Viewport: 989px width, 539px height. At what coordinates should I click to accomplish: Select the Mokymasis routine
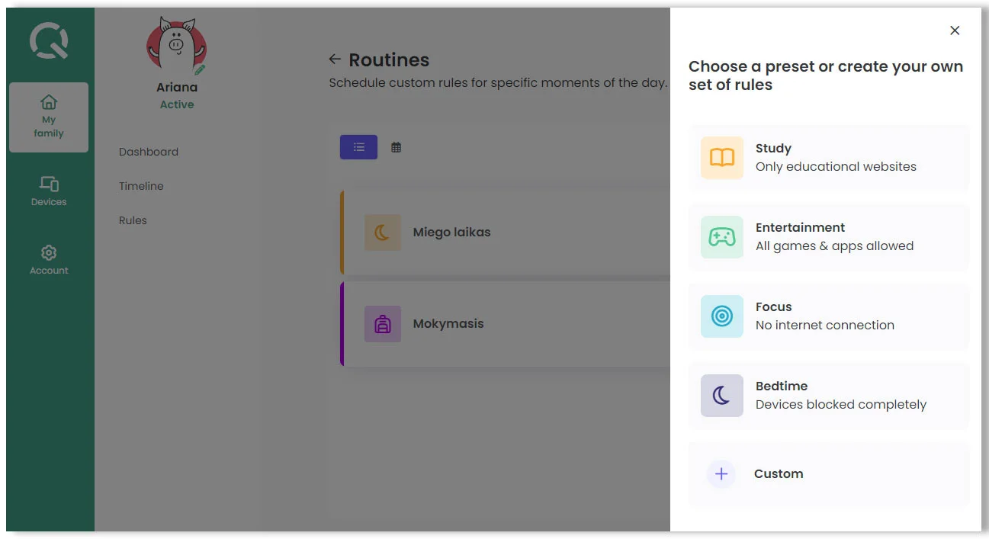point(448,324)
